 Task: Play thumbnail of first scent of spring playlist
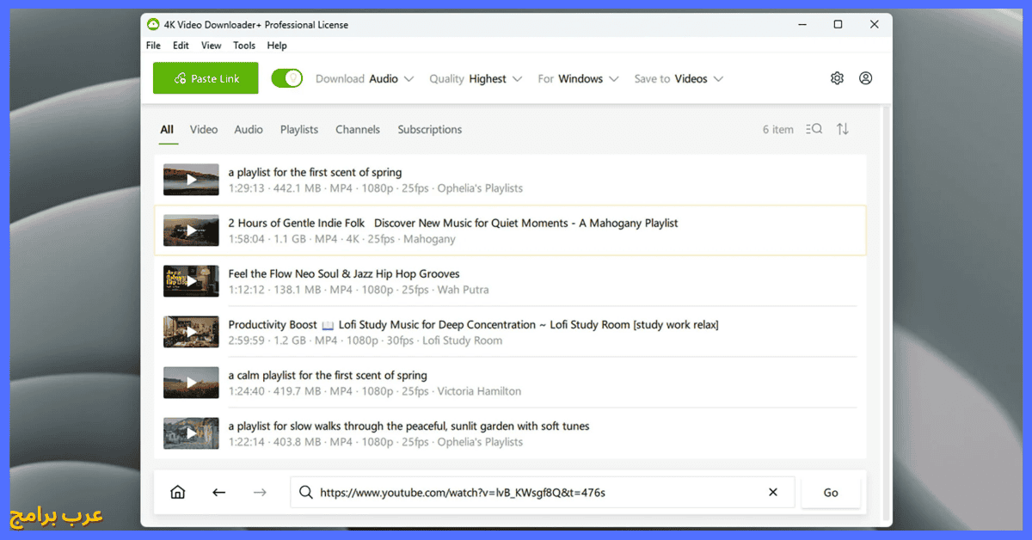click(191, 180)
